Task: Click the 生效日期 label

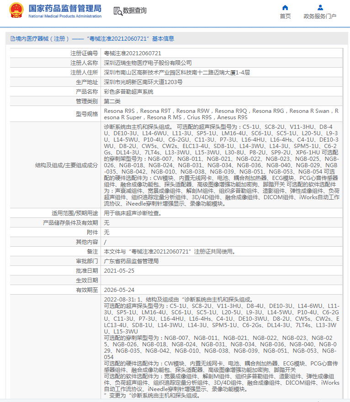Action: pos(87,280)
